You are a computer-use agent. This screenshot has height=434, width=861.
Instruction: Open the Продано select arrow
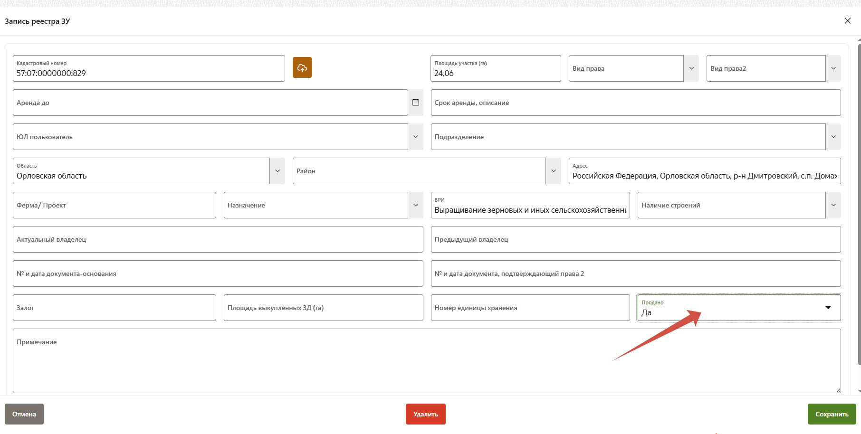click(x=828, y=308)
